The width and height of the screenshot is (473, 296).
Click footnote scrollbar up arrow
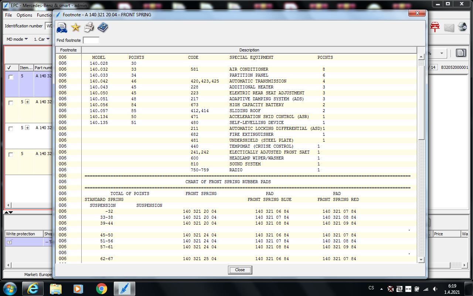tap(421, 57)
